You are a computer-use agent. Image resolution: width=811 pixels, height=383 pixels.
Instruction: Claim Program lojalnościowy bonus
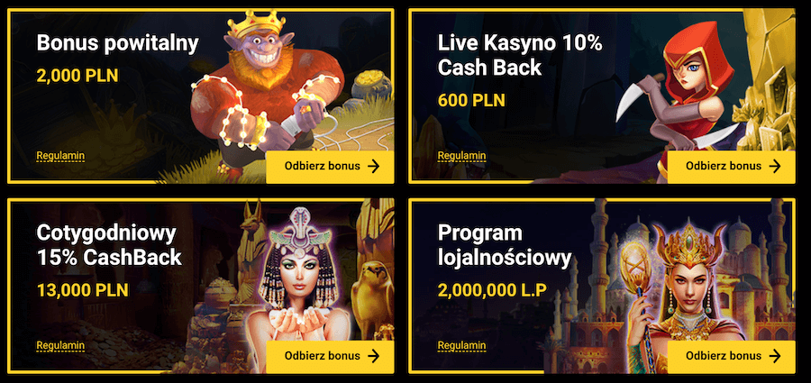point(732,357)
